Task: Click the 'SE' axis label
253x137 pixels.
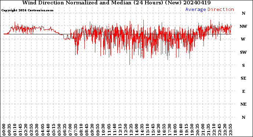Action: [x=243, y=78]
